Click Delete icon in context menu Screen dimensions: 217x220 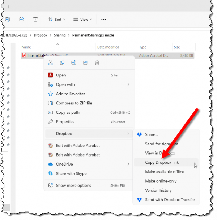(97, 63)
